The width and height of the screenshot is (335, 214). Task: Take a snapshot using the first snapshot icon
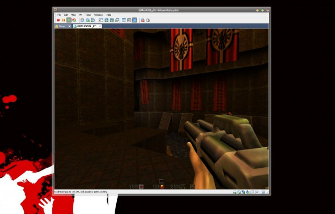(82, 20)
